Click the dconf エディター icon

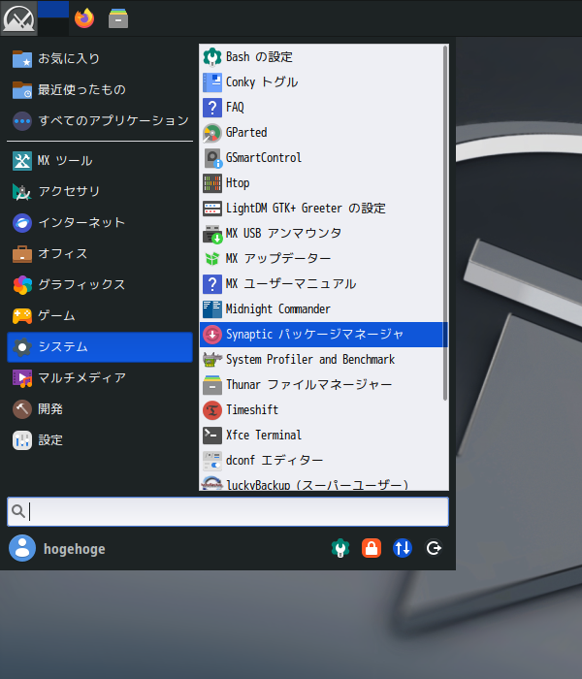[x=212, y=461]
